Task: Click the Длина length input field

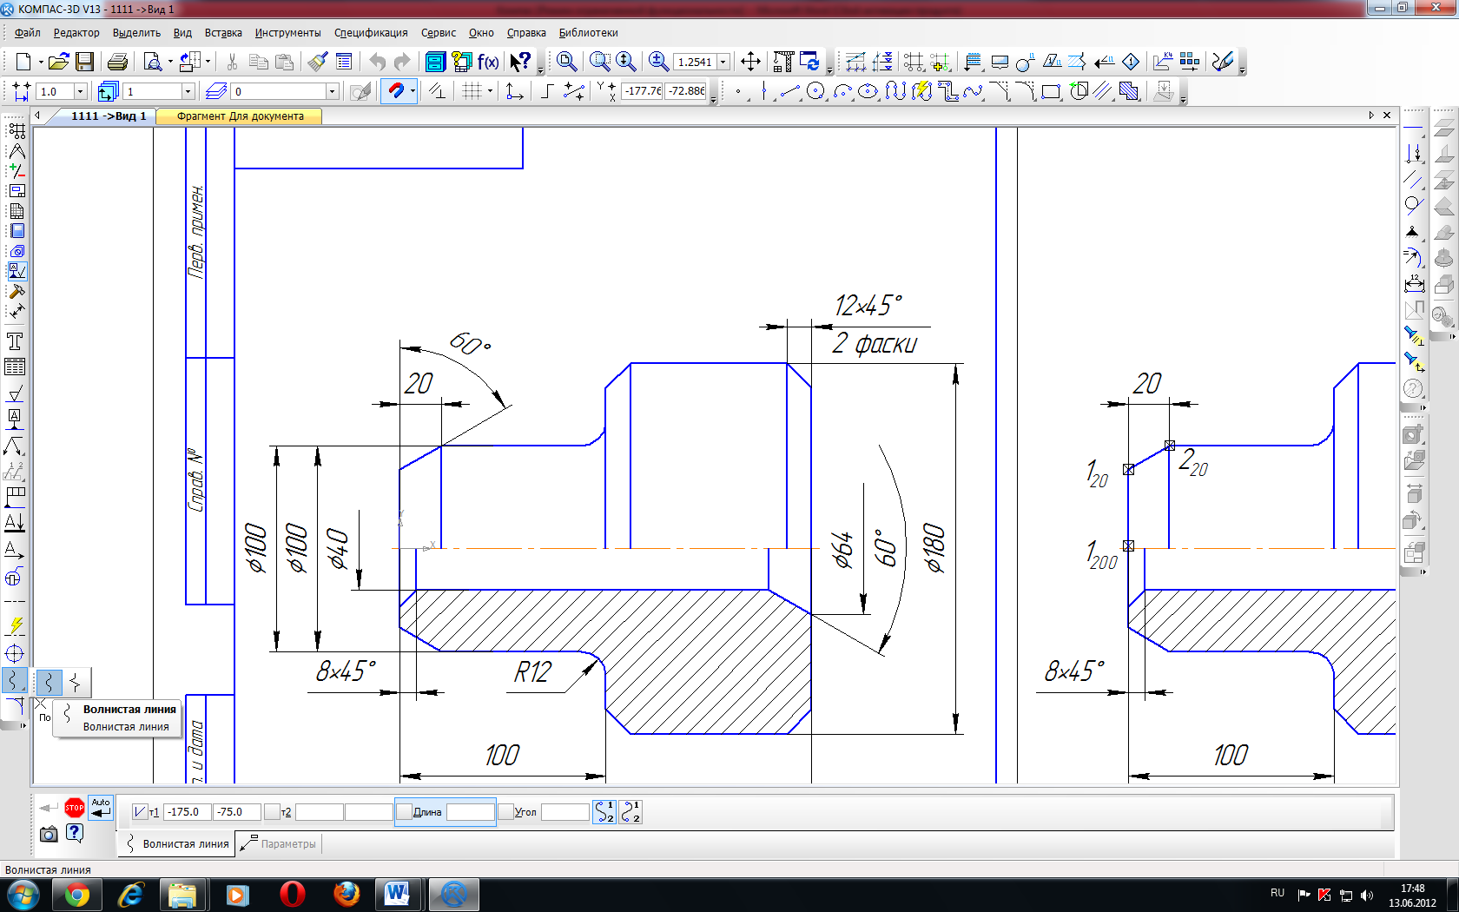Action: 470,812
